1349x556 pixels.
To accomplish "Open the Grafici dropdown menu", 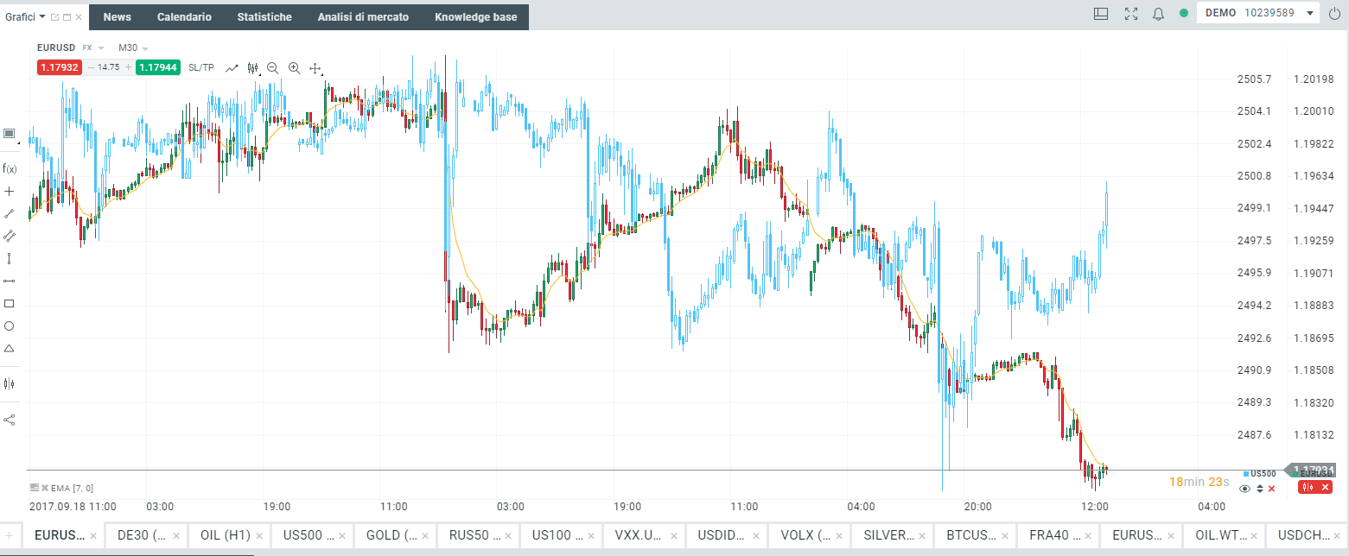I will click(26, 16).
